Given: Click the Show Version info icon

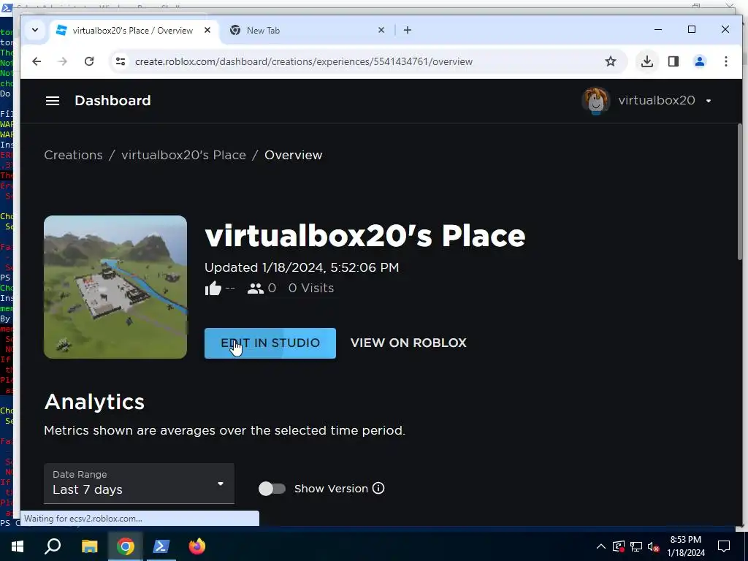Looking at the screenshot, I should [378, 489].
